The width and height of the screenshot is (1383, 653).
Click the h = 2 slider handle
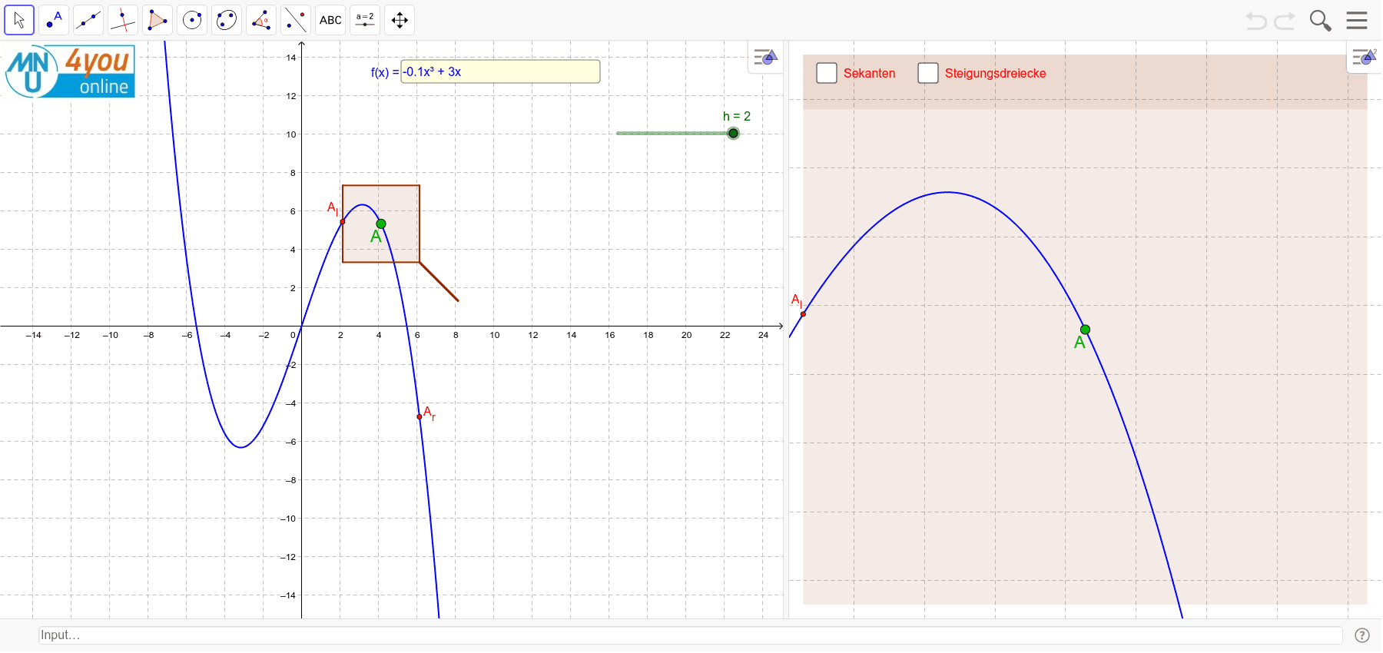coord(733,134)
